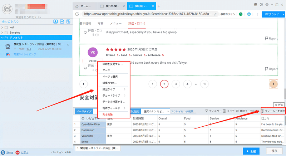Image resolution: width=286 pixels, height=156 pixels.
Task: Click the ページタイプ button
Action: 84,111
